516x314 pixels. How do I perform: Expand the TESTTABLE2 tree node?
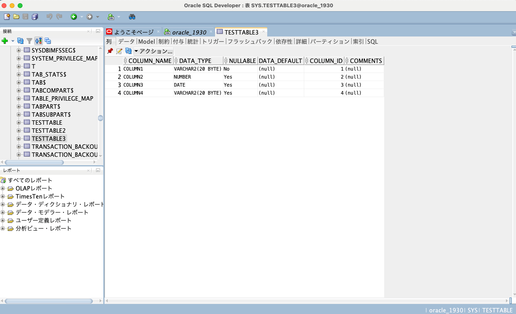(x=19, y=130)
